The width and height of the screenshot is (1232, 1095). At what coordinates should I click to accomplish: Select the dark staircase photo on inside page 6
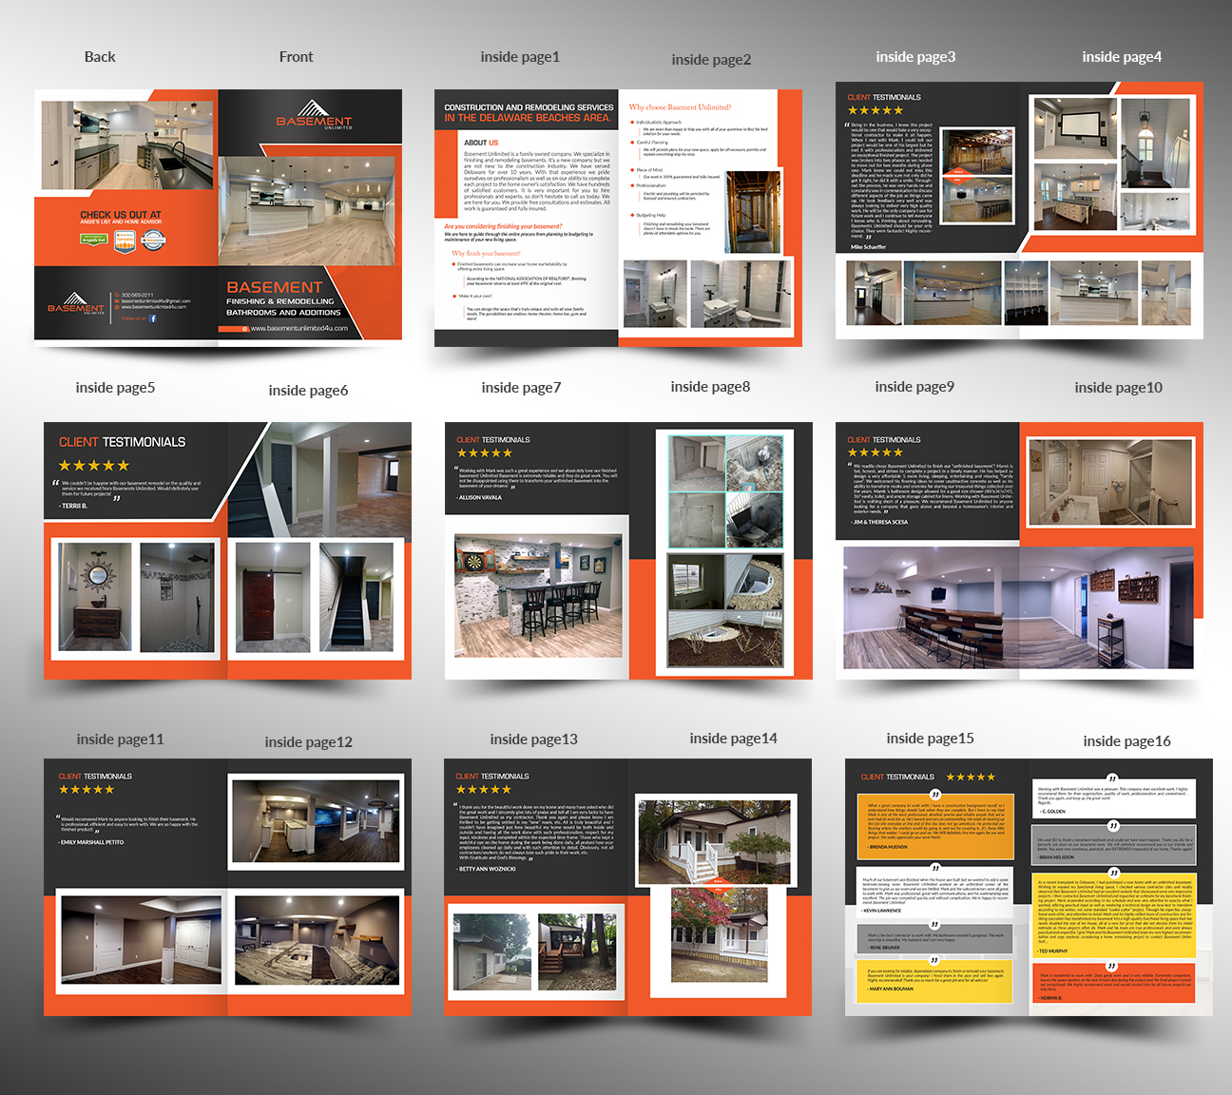(x=356, y=598)
